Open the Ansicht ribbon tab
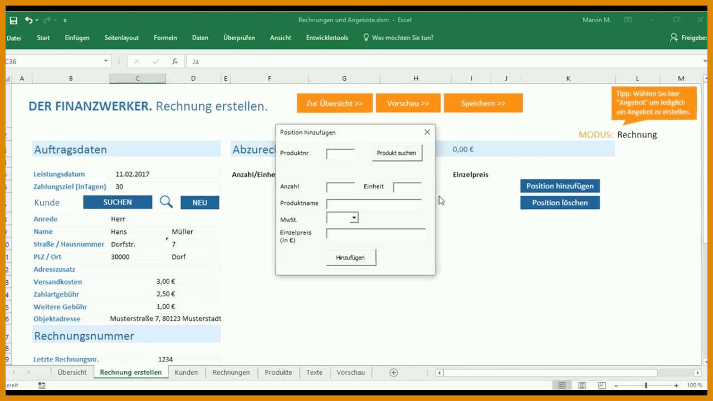This screenshot has height=401, width=713. (x=281, y=38)
